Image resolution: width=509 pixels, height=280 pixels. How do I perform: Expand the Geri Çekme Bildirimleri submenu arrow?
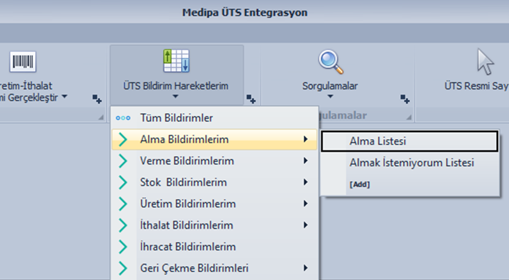pyautogui.click(x=305, y=268)
